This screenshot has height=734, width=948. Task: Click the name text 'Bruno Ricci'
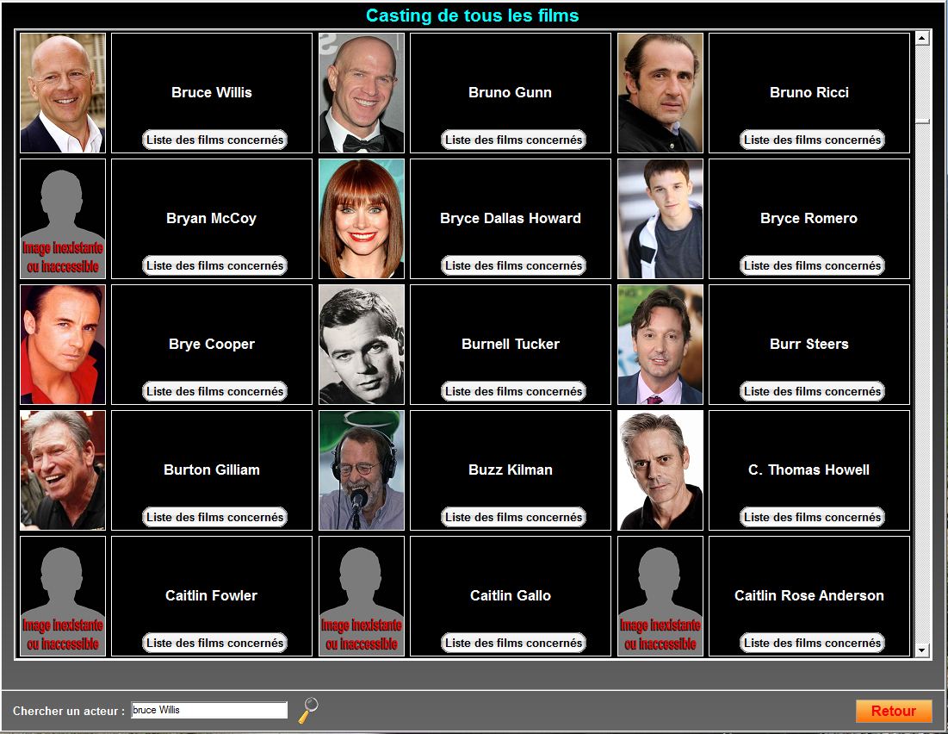809,92
